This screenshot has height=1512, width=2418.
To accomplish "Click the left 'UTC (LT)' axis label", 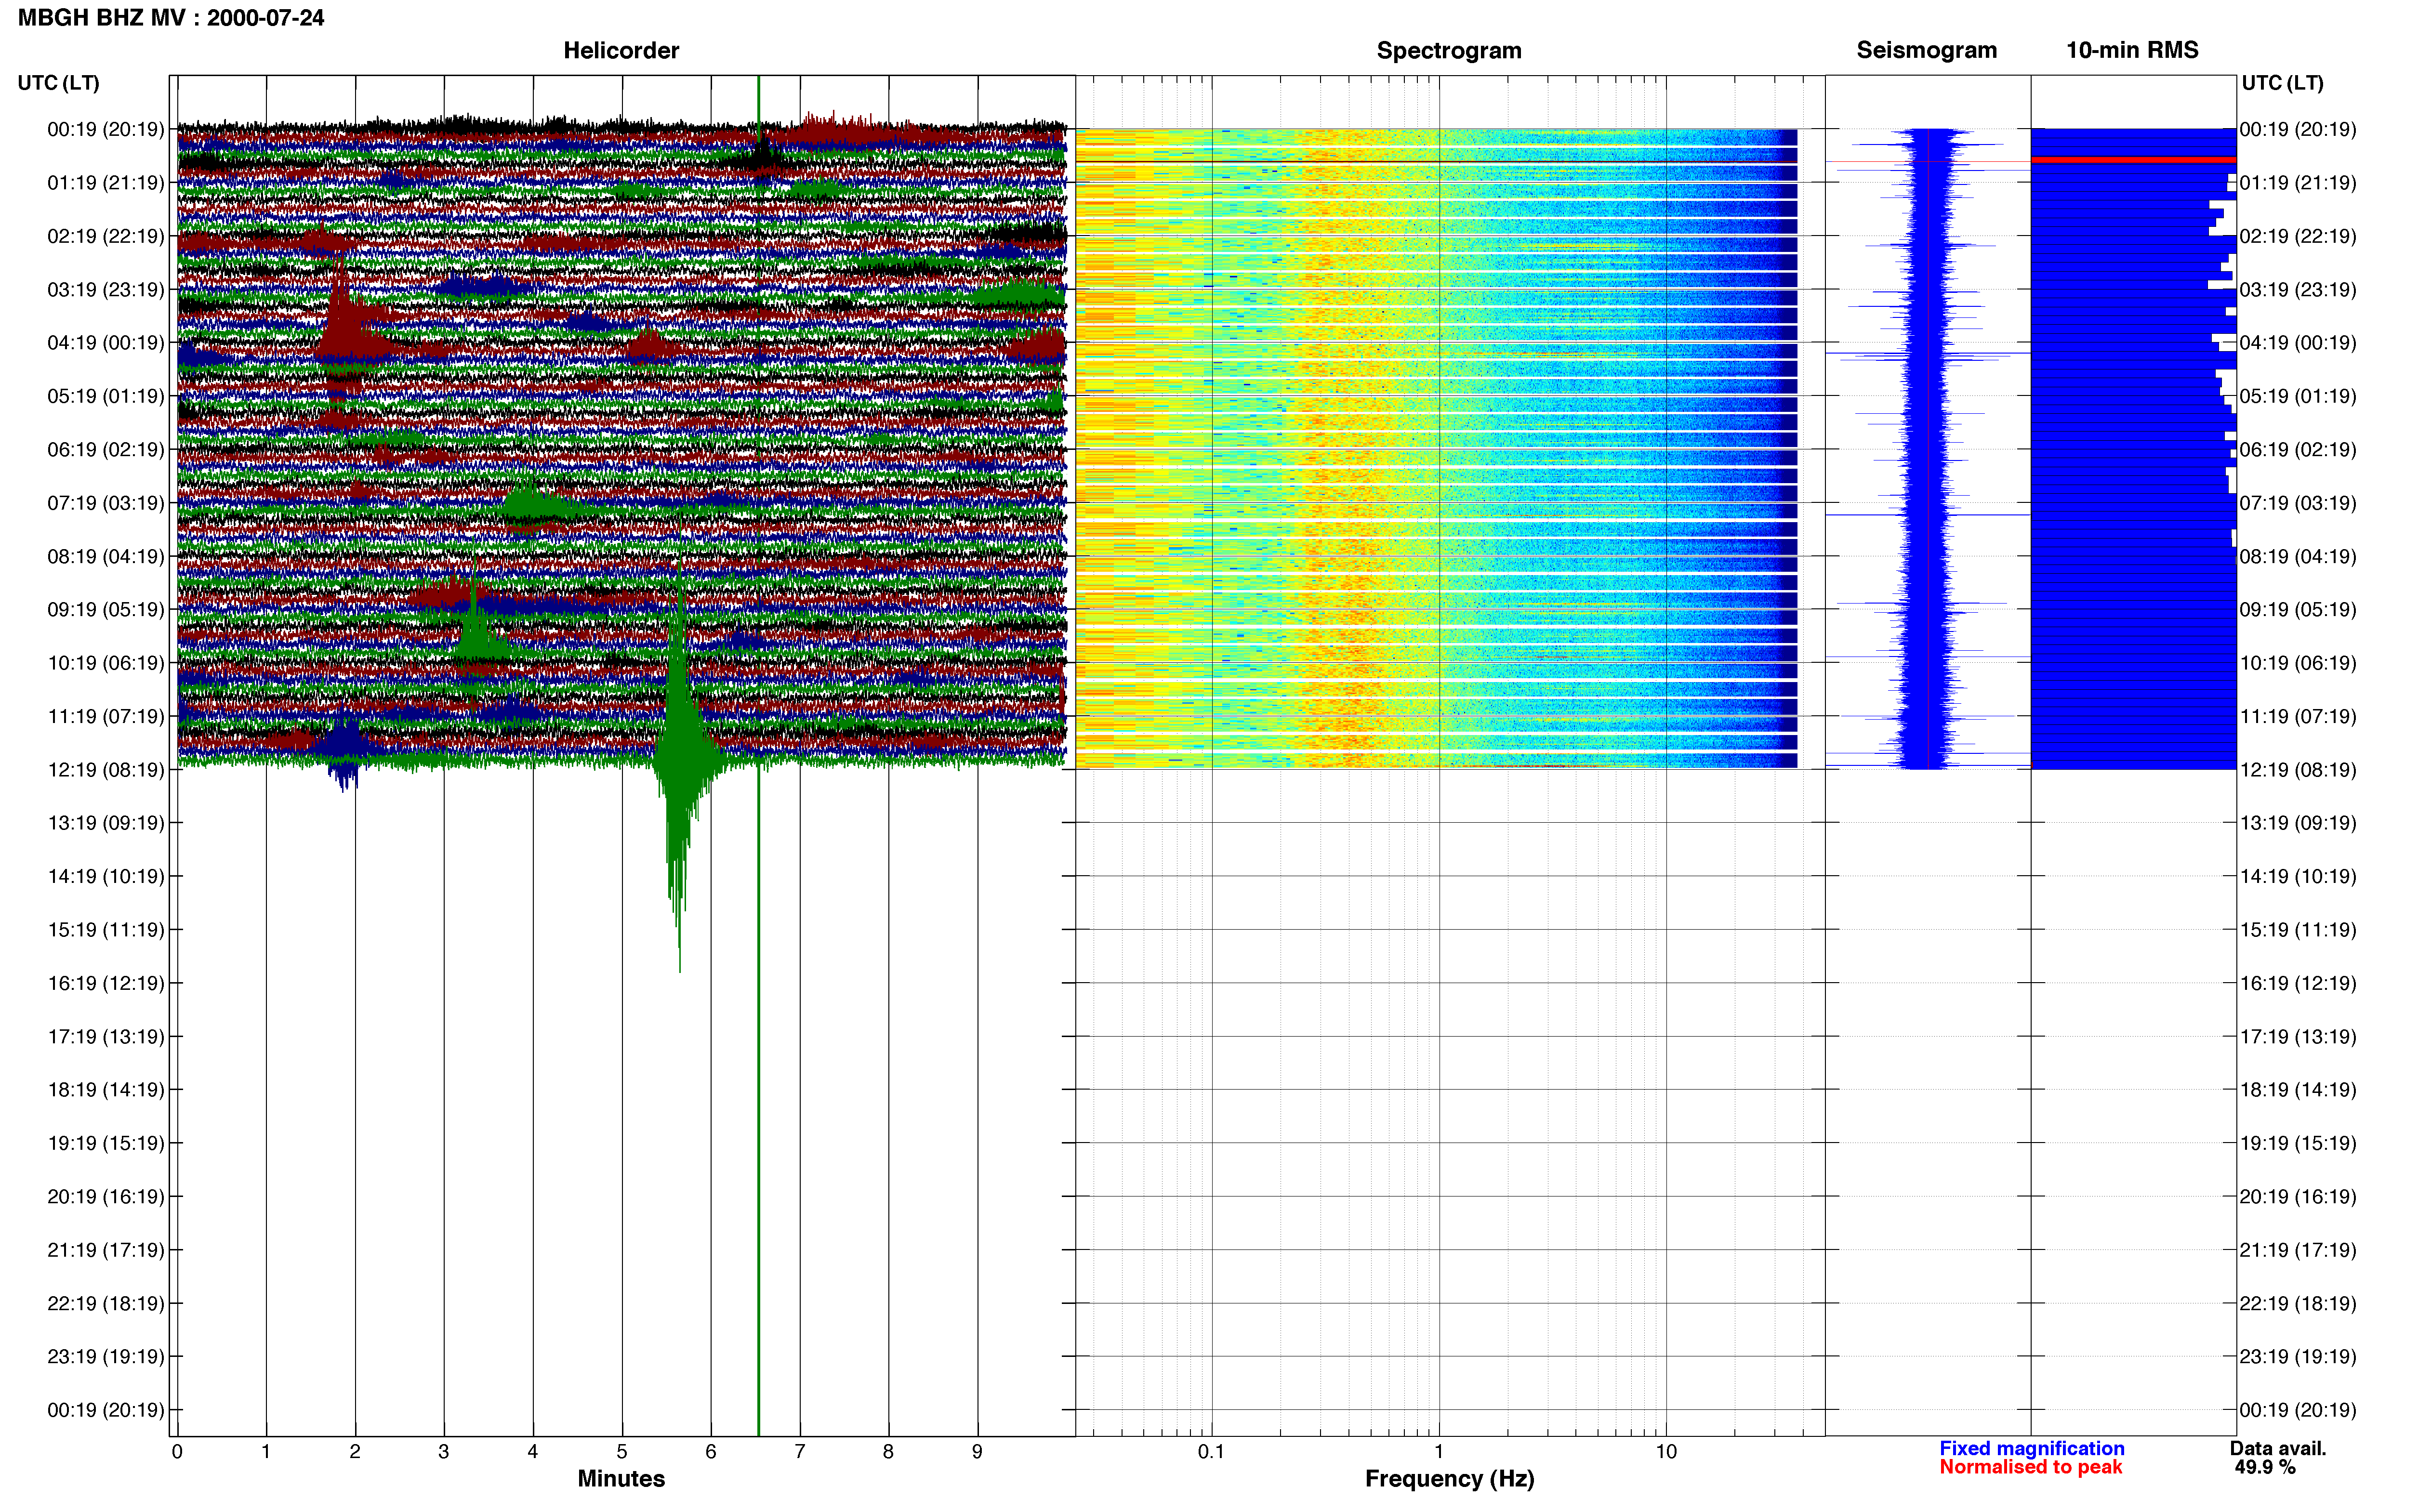I will [58, 83].
